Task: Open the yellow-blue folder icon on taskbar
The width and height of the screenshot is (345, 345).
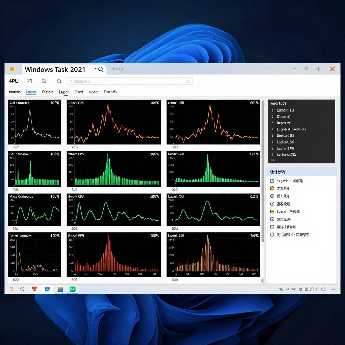Action: tap(60, 289)
